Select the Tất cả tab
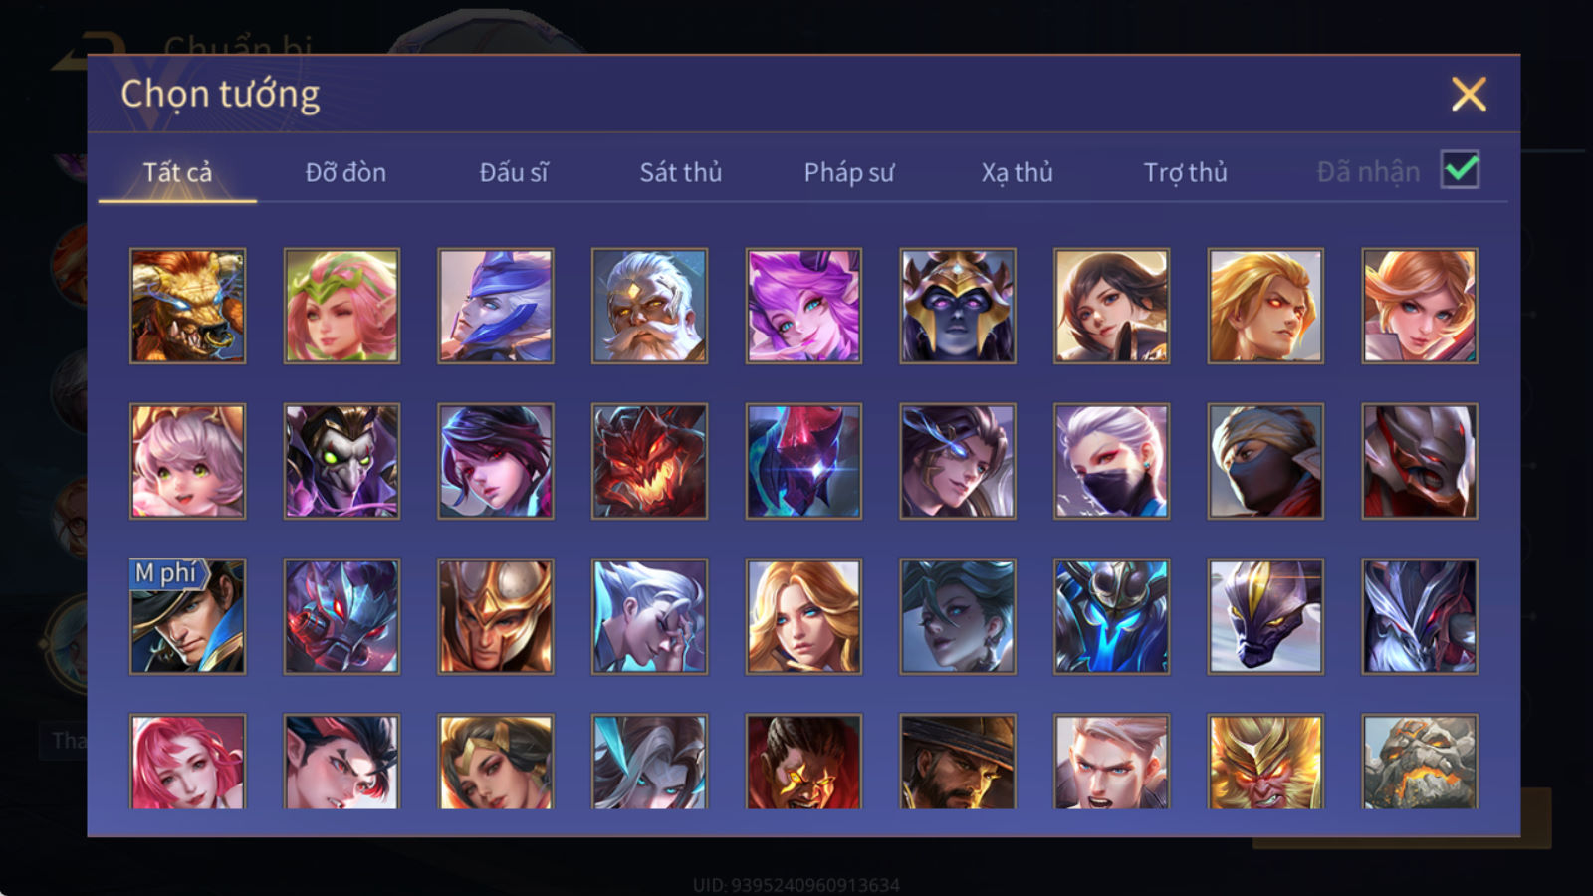The height and width of the screenshot is (896, 1593). (x=177, y=172)
